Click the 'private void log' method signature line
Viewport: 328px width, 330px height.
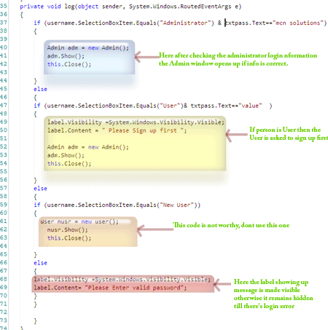tap(130, 7)
